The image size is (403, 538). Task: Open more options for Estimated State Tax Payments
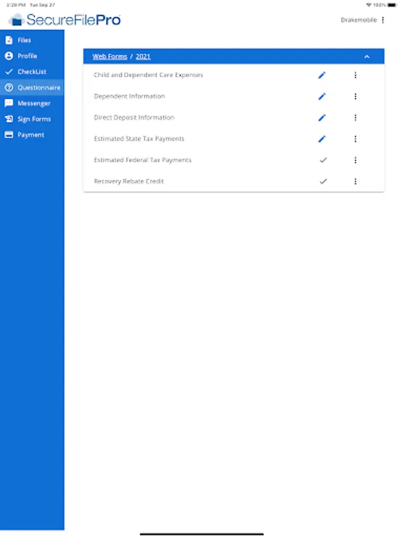[x=355, y=139]
